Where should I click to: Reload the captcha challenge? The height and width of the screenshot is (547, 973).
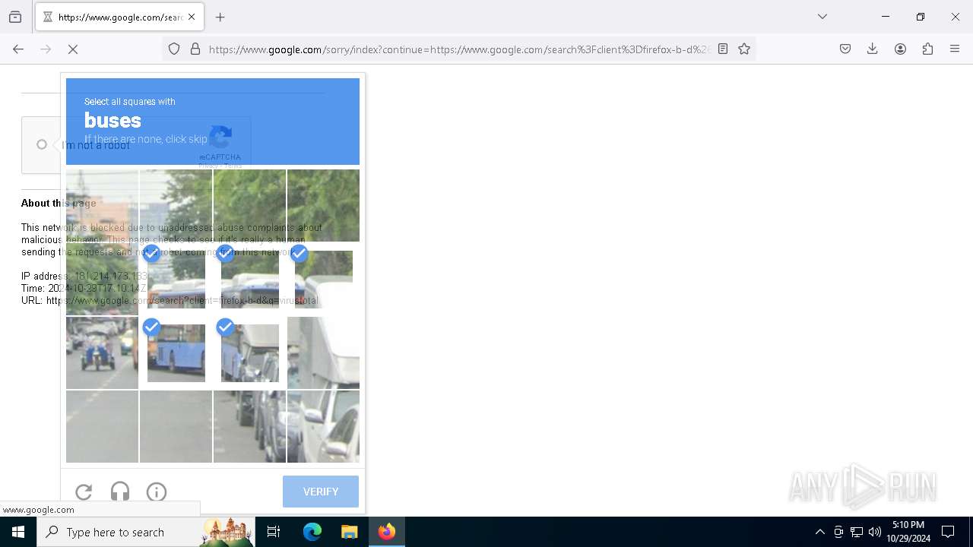tap(84, 492)
